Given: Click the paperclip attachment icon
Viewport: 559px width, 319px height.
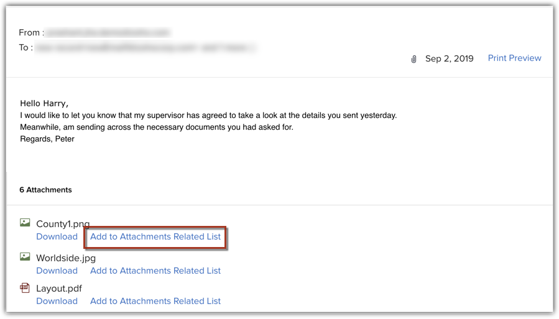Looking at the screenshot, I should click(413, 59).
